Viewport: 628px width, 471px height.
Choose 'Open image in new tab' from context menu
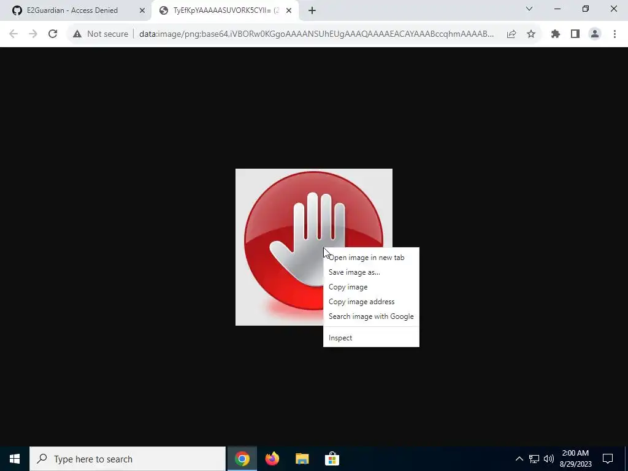[x=371, y=258]
